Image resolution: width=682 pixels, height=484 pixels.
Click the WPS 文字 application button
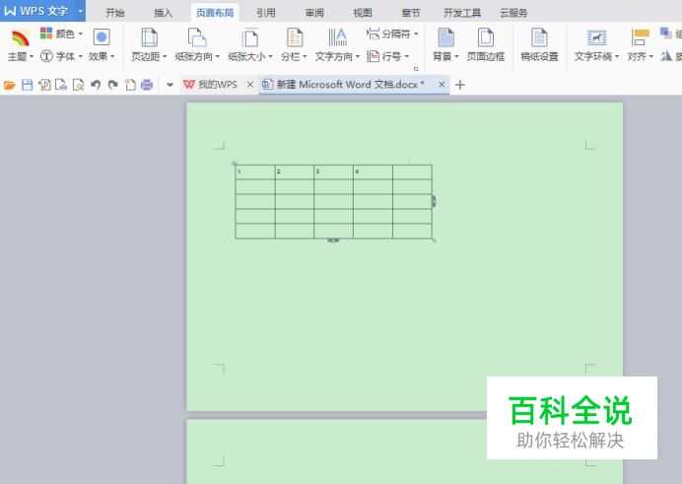coord(38,11)
